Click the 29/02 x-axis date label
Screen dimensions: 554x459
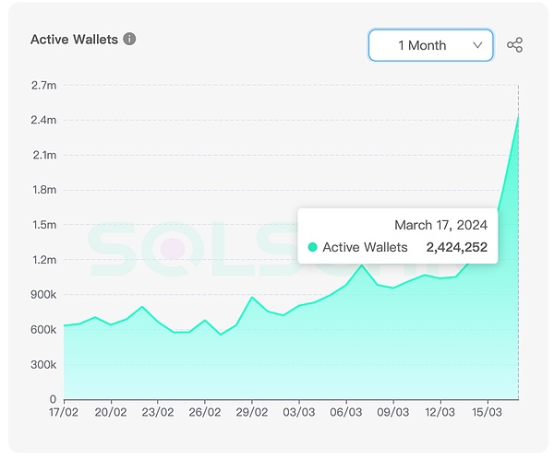coord(252,414)
